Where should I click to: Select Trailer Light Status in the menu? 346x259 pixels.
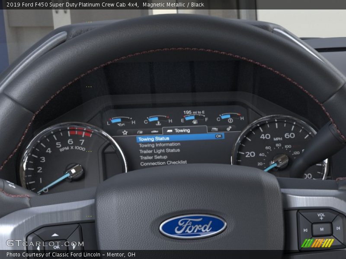159,151
